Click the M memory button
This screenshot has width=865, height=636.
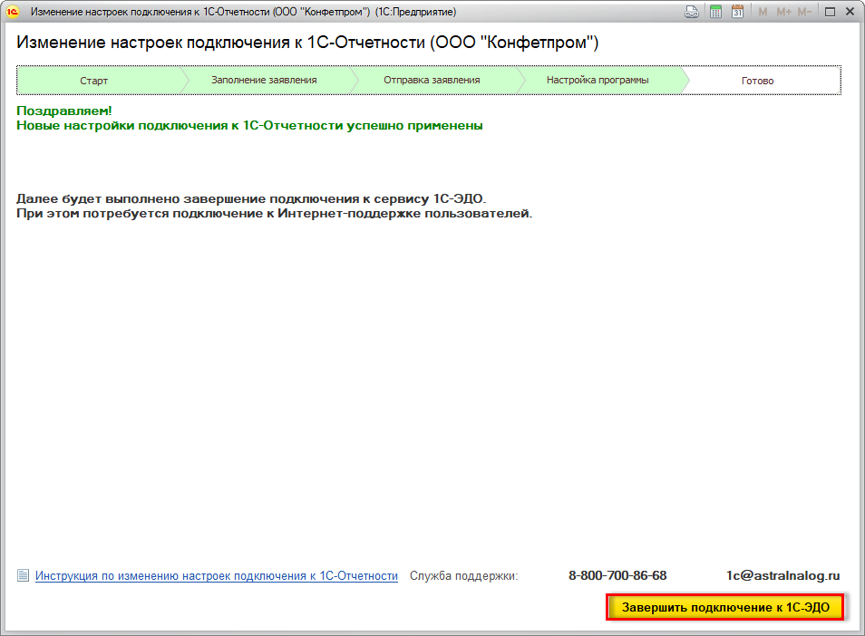[x=763, y=12]
